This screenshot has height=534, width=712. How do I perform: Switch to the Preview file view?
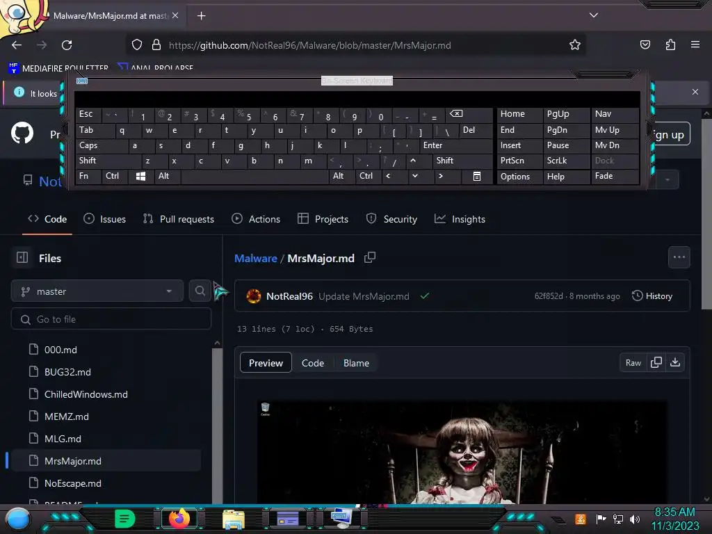click(x=266, y=363)
